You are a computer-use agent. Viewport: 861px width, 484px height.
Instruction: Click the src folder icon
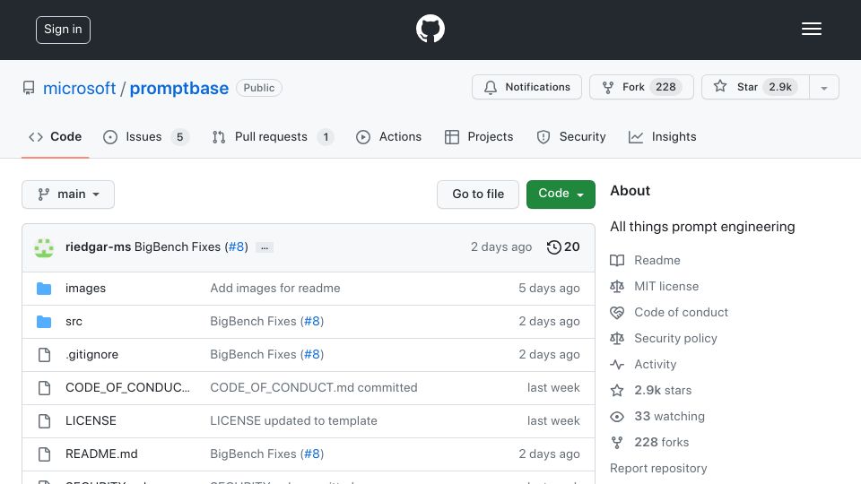click(44, 322)
